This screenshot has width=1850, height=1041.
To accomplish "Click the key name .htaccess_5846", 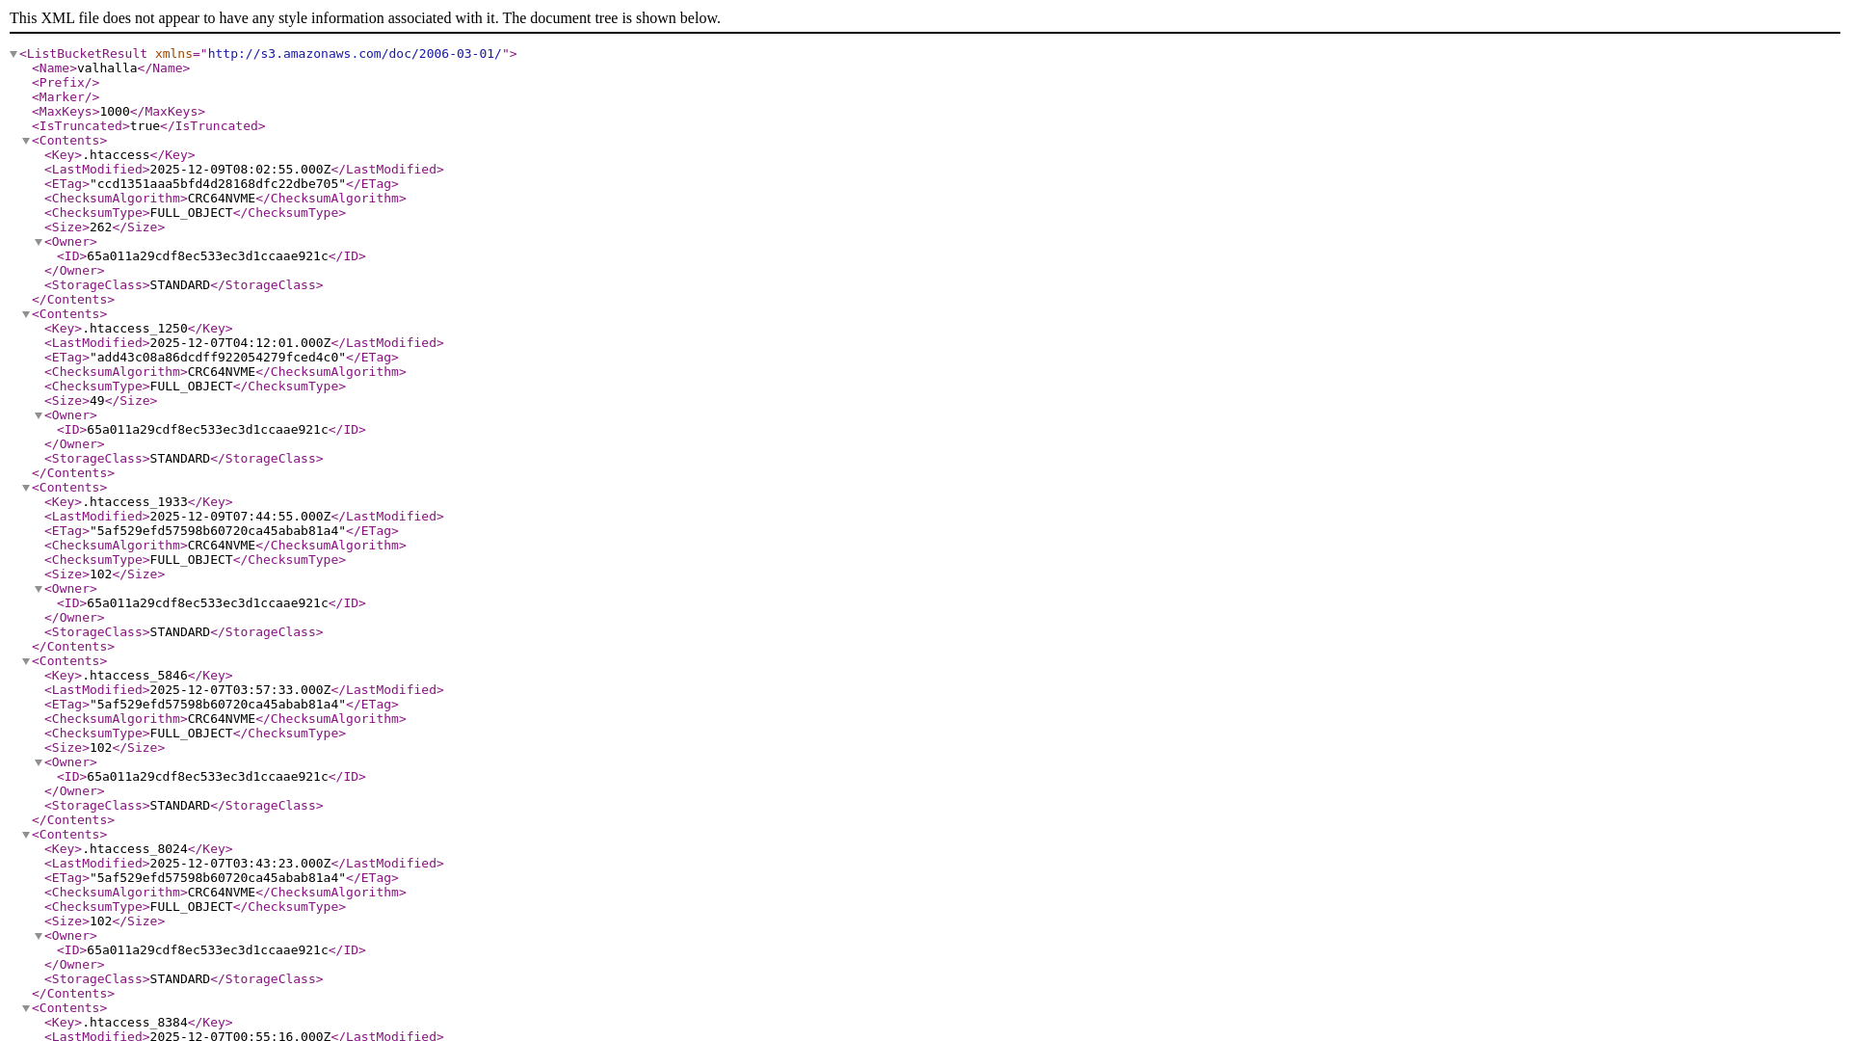I will tap(135, 676).
